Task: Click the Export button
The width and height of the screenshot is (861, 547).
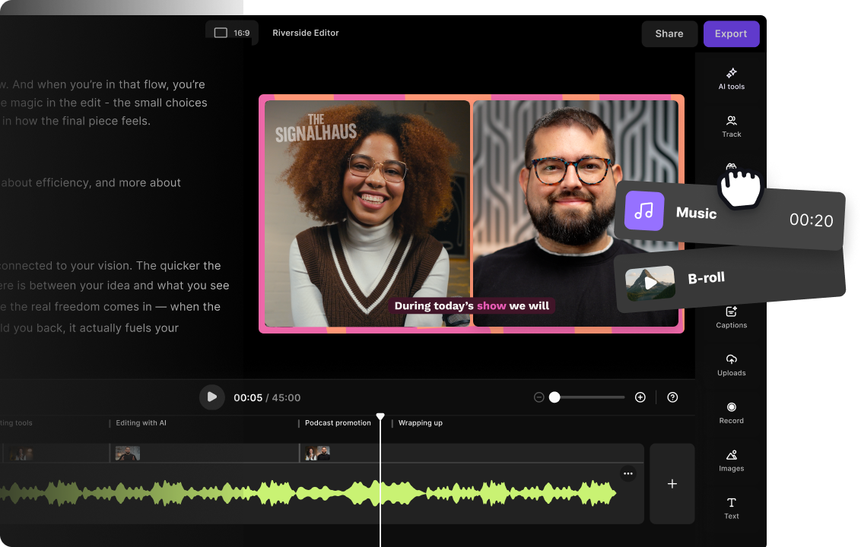Action: 731,33
